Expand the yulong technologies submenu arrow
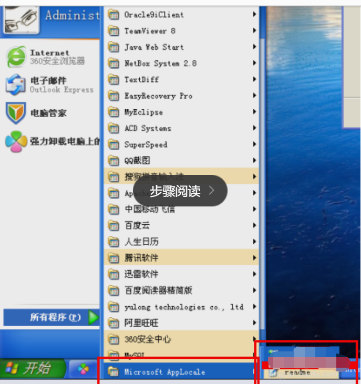361x384 pixels. click(255, 306)
